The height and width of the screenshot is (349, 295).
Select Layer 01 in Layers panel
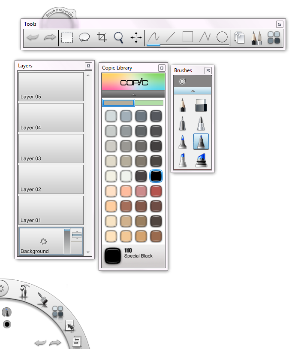[51, 210]
